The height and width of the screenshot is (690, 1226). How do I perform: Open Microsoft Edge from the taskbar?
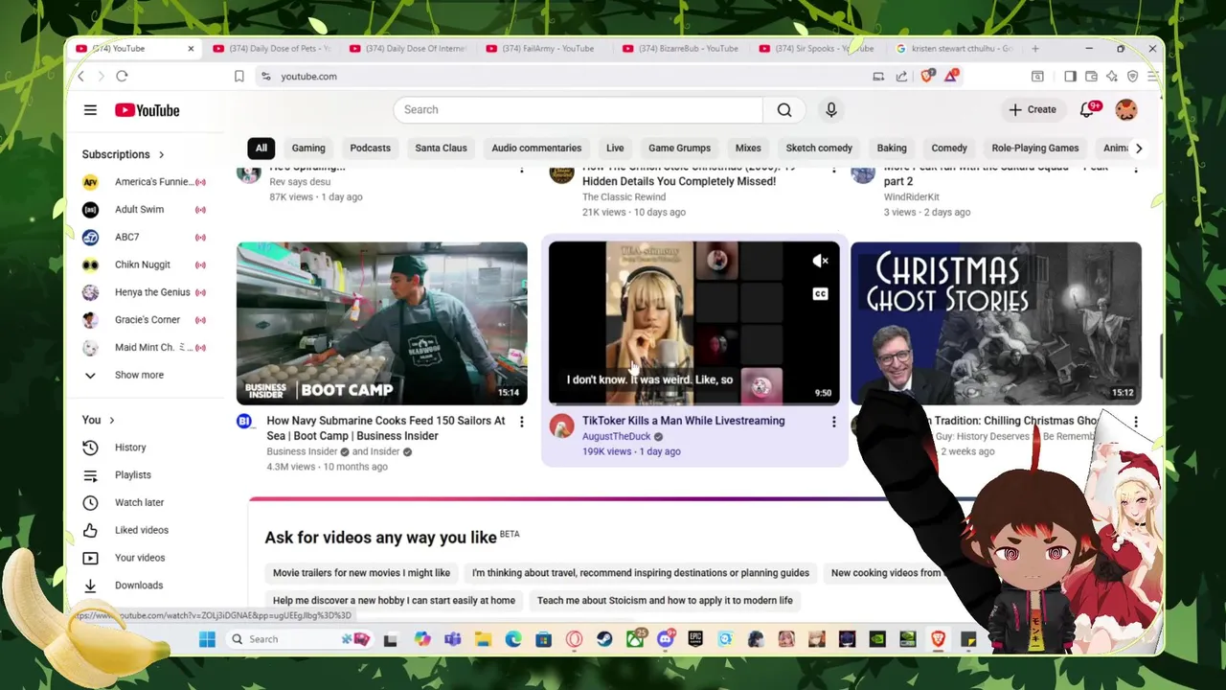point(513,639)
